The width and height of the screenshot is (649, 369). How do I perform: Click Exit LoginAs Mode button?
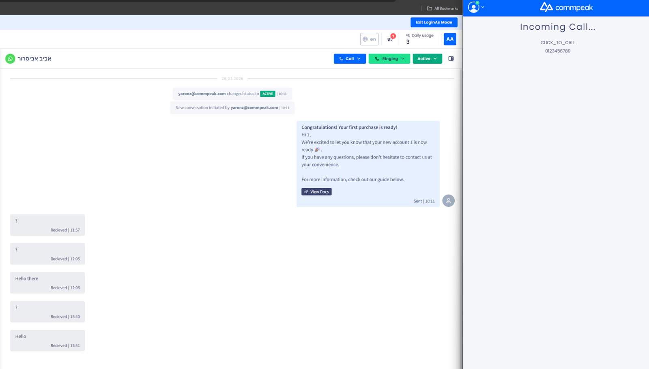434,22
